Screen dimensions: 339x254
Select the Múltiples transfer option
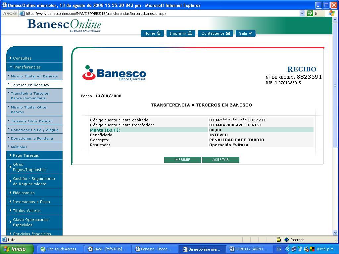tap(34, 147)
